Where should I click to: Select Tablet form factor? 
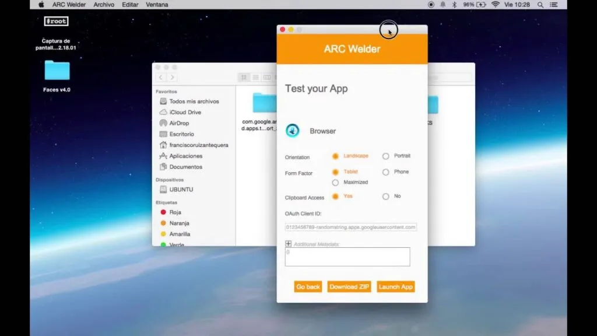pos(335,172)
